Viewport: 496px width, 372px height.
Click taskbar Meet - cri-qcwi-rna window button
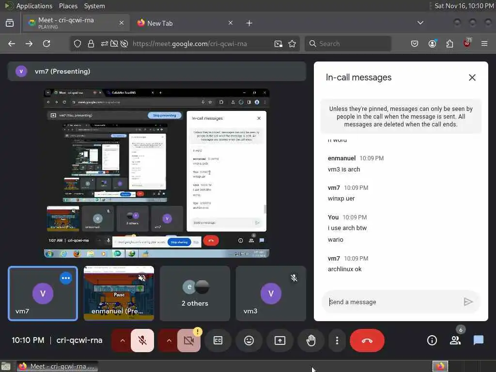(57, 366)
